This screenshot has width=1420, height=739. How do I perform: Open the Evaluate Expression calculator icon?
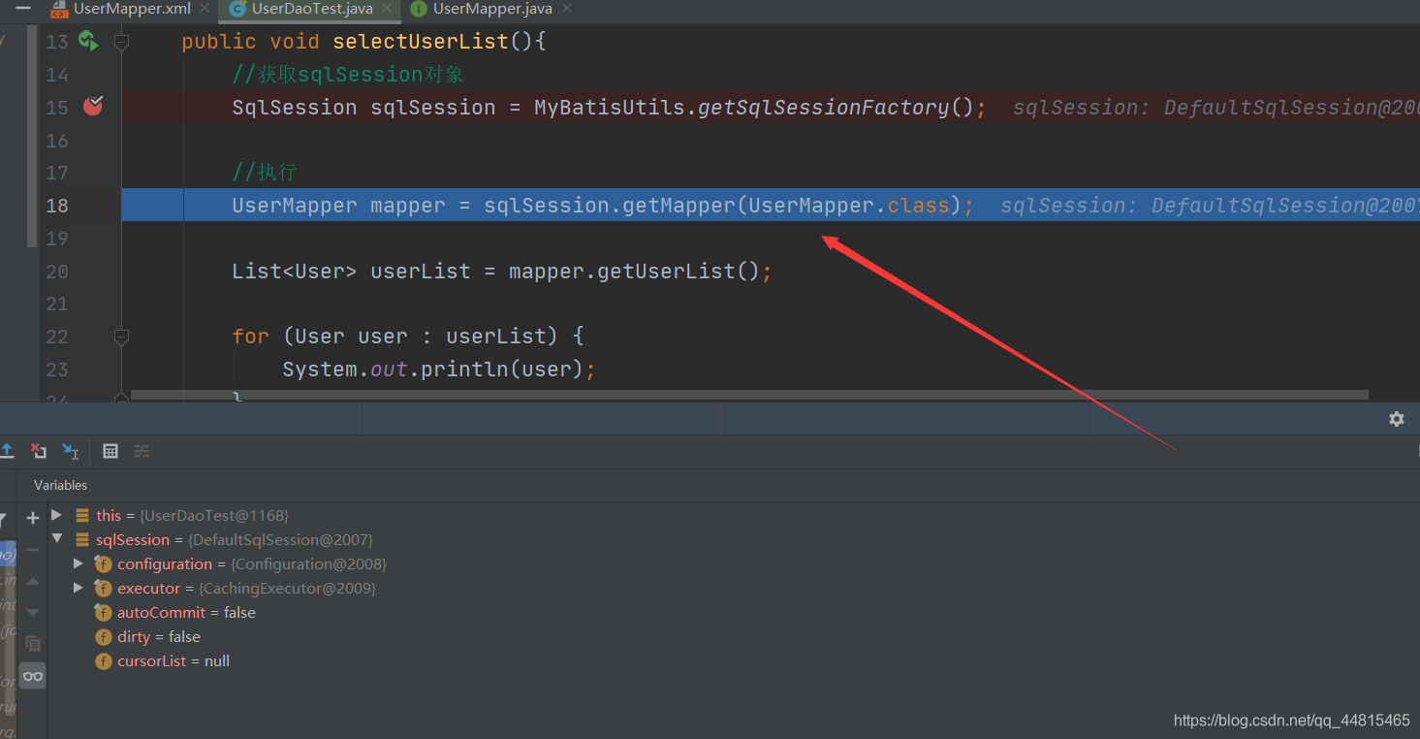[x=110, y=451]
